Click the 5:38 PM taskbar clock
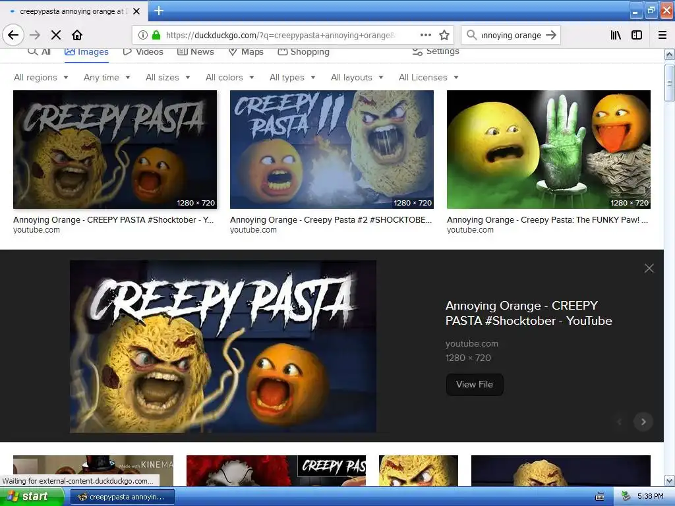The width and height of the screenshot is (675, 506). (x=650, y=497)
